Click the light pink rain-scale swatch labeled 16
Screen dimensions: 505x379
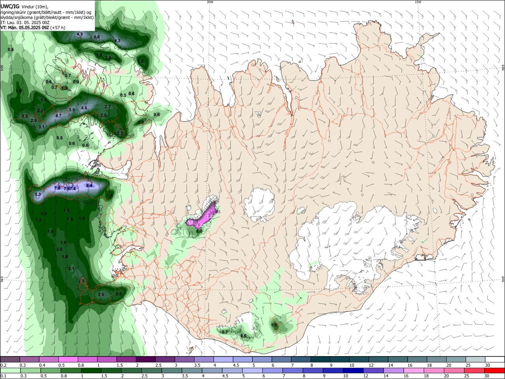pyautogui.click(x=414, y=370)
